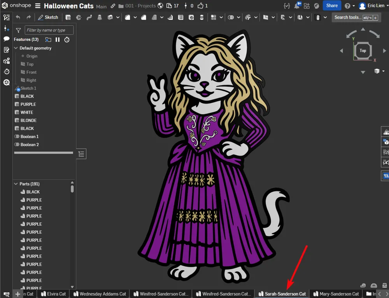This screenshot has height=298, width=389.
Task: Select the Shell tool
Action: [x=180, y=18]
